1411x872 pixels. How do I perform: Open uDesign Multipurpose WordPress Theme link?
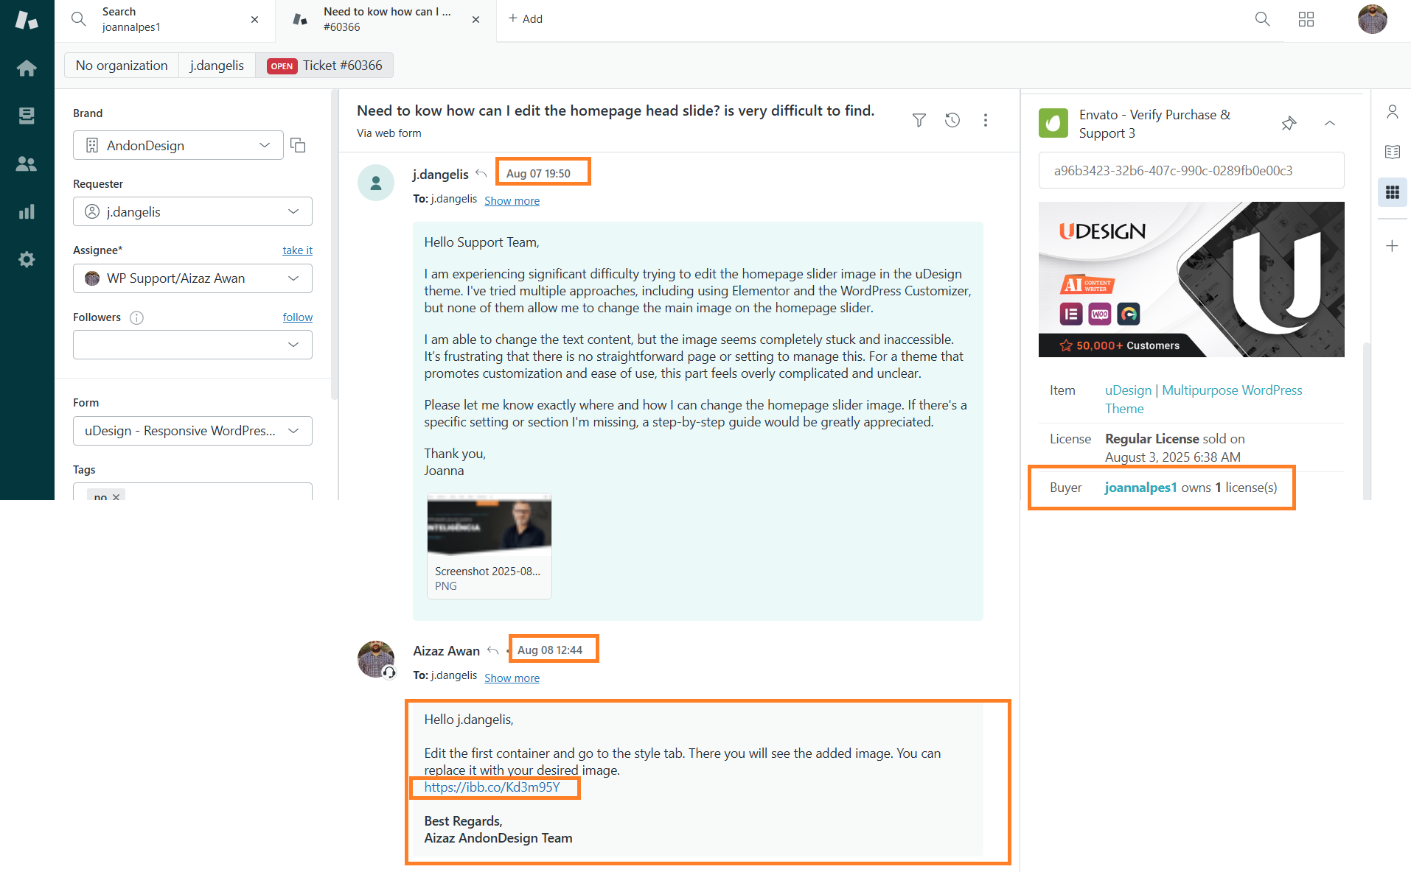tap(1203, 399)
